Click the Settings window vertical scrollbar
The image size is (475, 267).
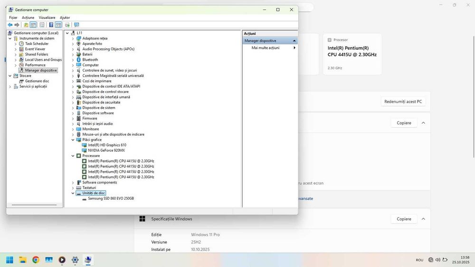click(474, 96)
